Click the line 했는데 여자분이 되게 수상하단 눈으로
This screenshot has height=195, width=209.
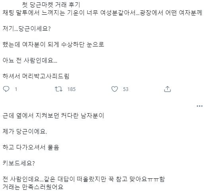pos(53,44)
